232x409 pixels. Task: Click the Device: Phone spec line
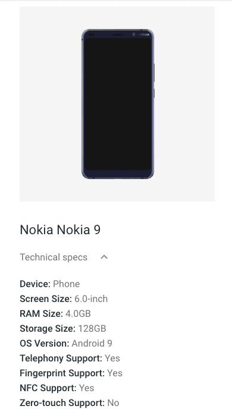pos(50,284)
